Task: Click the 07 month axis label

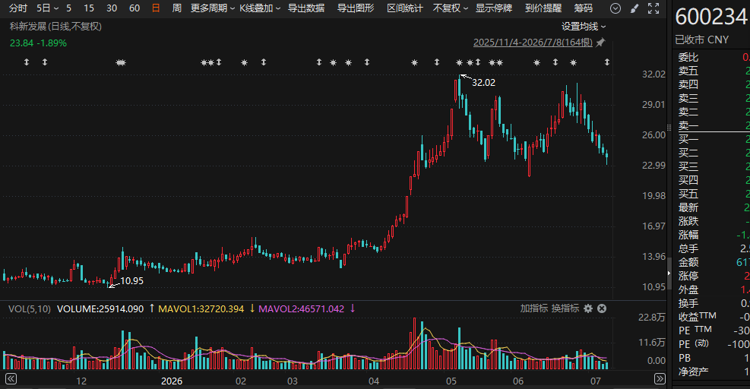Action: 595,381
